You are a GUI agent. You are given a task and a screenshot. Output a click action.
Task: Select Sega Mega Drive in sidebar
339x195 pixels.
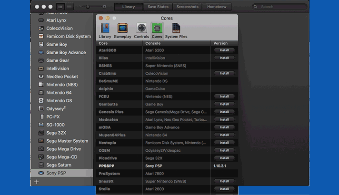coord(61,149)
